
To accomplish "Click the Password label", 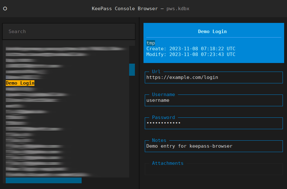I will click(164, 117).
